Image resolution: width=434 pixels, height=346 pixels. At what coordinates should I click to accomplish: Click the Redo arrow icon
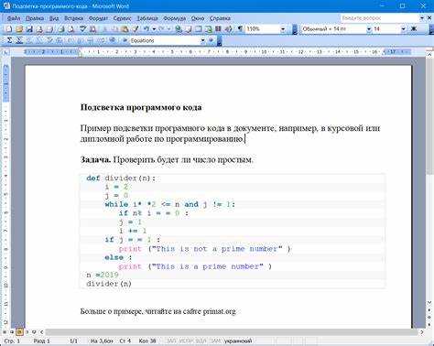tap(161, 29)
